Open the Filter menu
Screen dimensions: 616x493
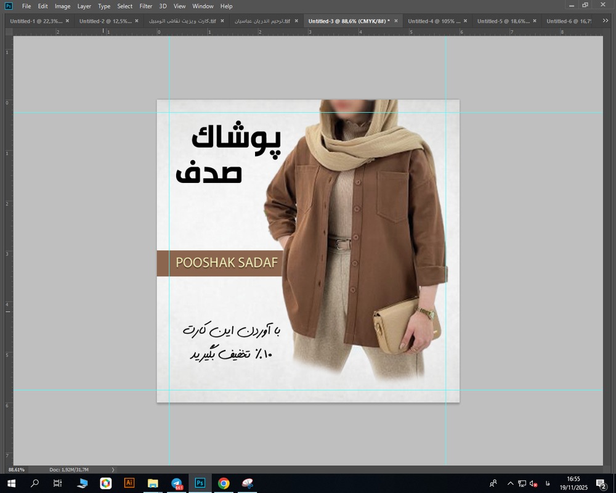click(145, 6)
